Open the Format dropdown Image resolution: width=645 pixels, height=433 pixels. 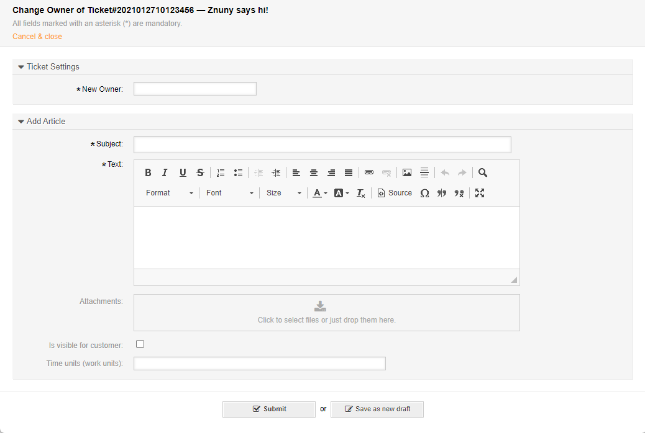click(x=170, y=193)
